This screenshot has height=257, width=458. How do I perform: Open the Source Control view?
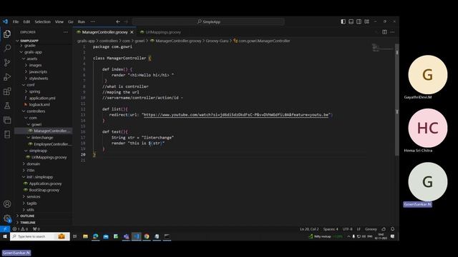pos(7,62)
